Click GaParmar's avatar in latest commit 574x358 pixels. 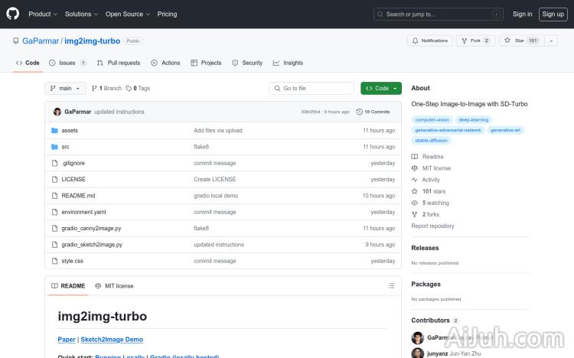click(x=57, y=112)
